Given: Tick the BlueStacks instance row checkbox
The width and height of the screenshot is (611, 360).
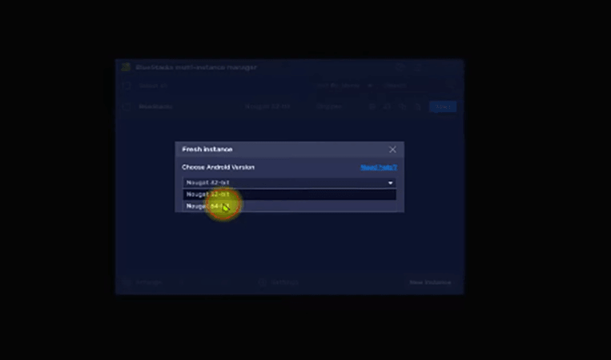Looking at the screenshot, I should 127,106.
